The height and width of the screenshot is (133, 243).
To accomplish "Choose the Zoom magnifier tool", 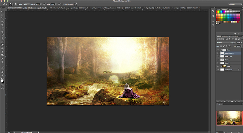I will tap(2, 75).
